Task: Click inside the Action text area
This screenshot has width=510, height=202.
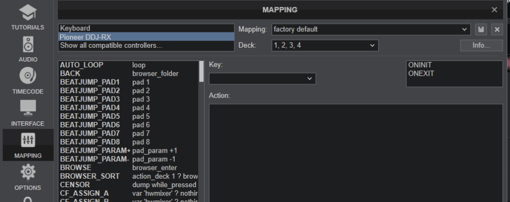Action: click(356, 153)
